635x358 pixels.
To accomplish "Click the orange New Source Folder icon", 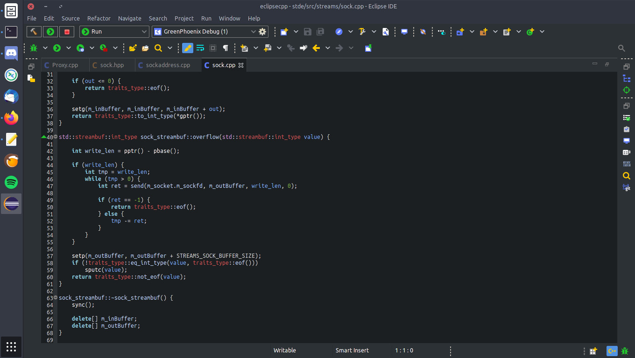I will coord(483,32).
